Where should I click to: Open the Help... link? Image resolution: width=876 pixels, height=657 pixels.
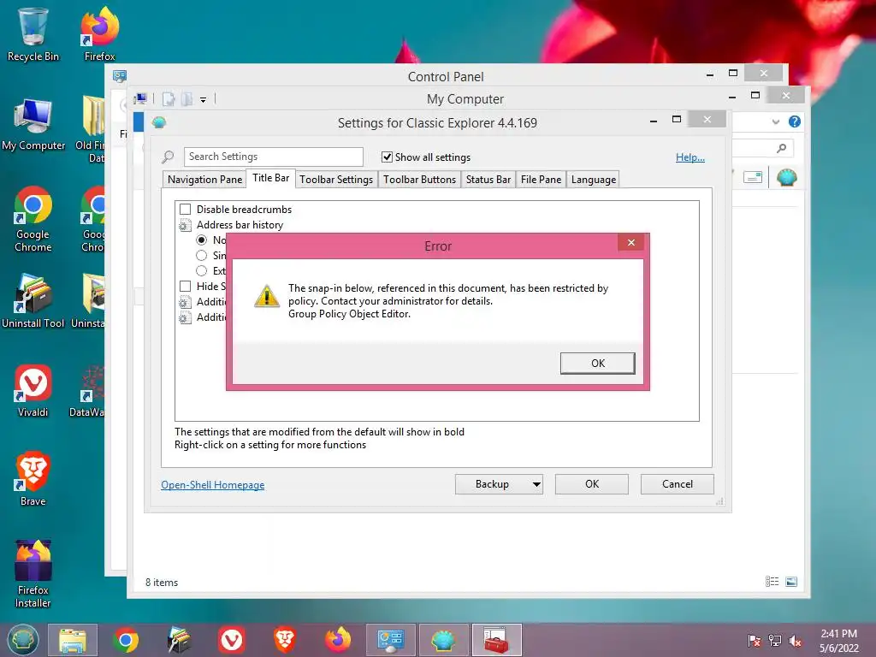coord(690,157)
